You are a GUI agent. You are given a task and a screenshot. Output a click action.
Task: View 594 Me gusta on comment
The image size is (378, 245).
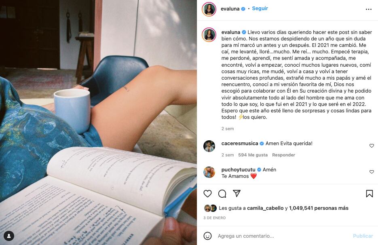click(253, 155)
